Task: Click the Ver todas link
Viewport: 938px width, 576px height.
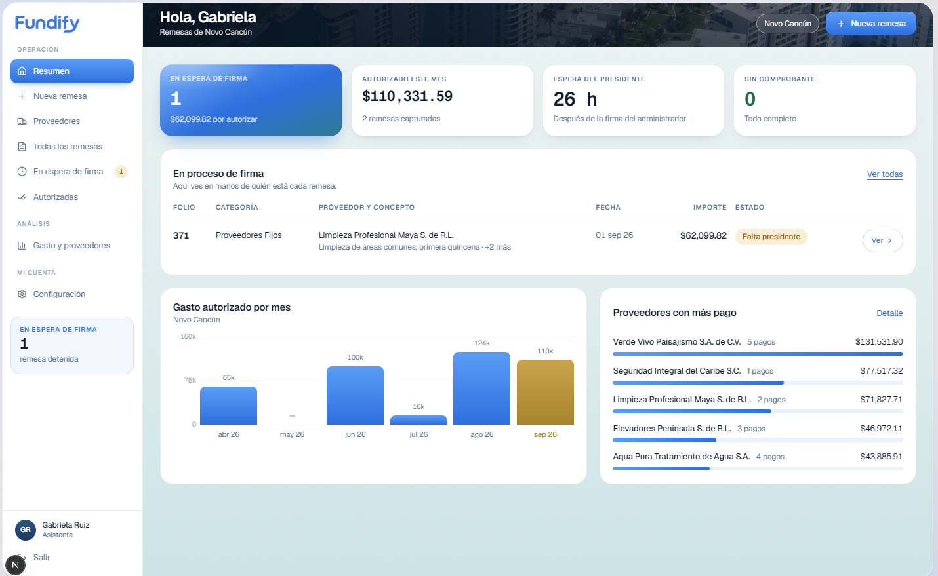Action: (885, 174)
